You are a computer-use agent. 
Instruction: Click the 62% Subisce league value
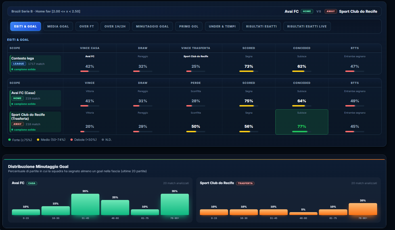[302, 66]
